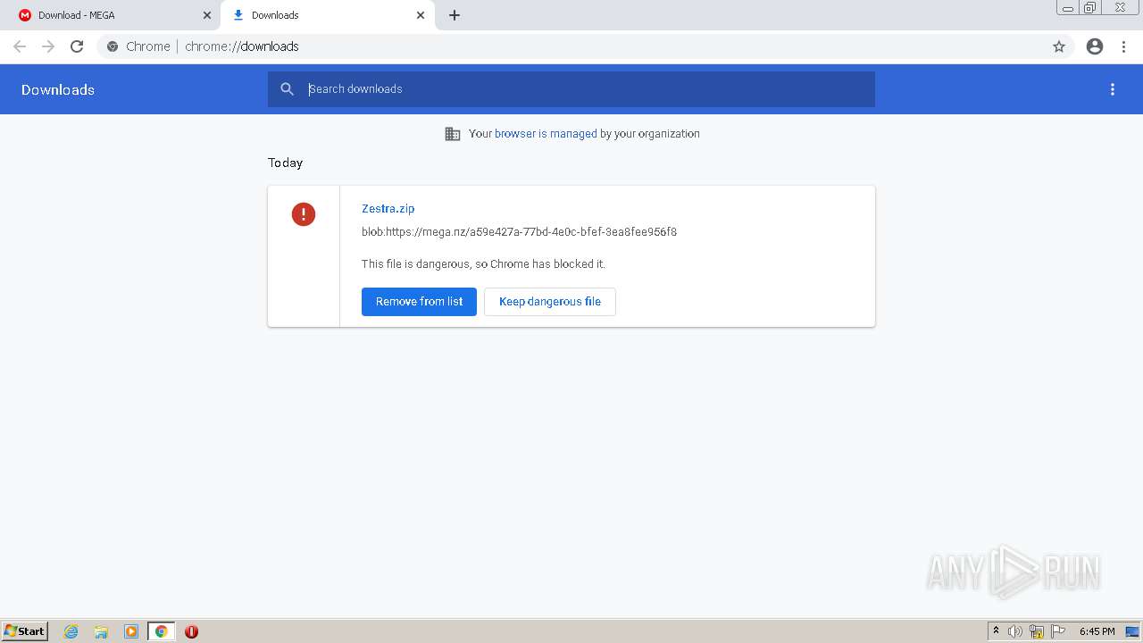Screen dimensions: 1143x643
Task: Open the Chrome profile avatar menu
Action: pos(1095,46)
